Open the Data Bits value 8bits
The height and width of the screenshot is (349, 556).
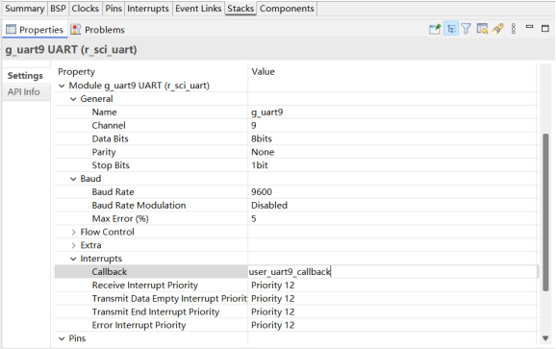pos(262,138)
